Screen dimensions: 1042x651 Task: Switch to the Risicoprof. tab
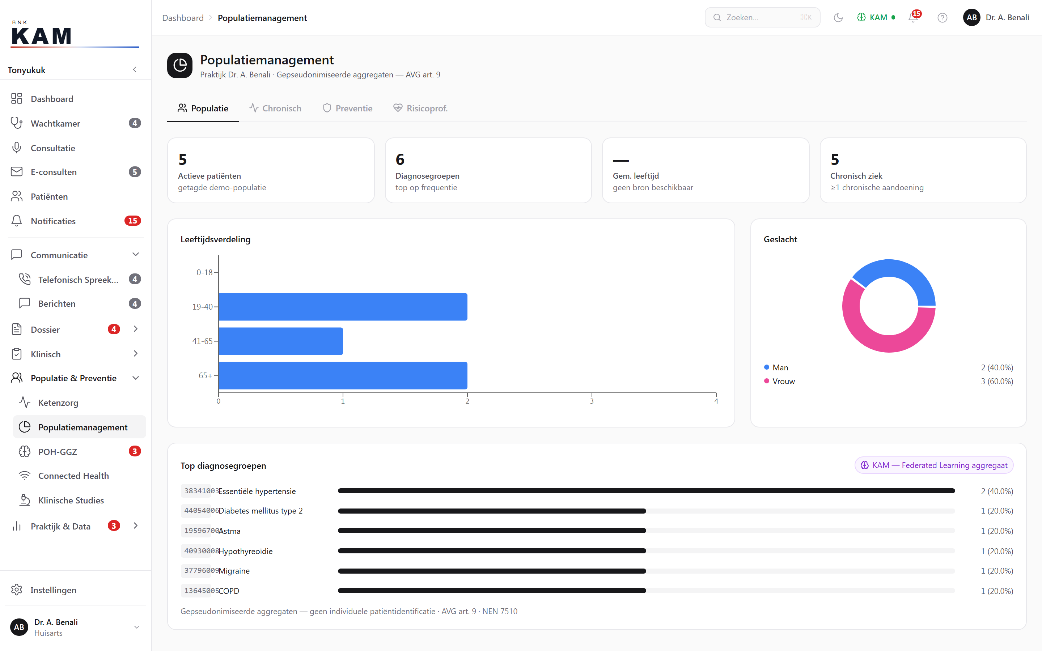(x=420, y=109)
